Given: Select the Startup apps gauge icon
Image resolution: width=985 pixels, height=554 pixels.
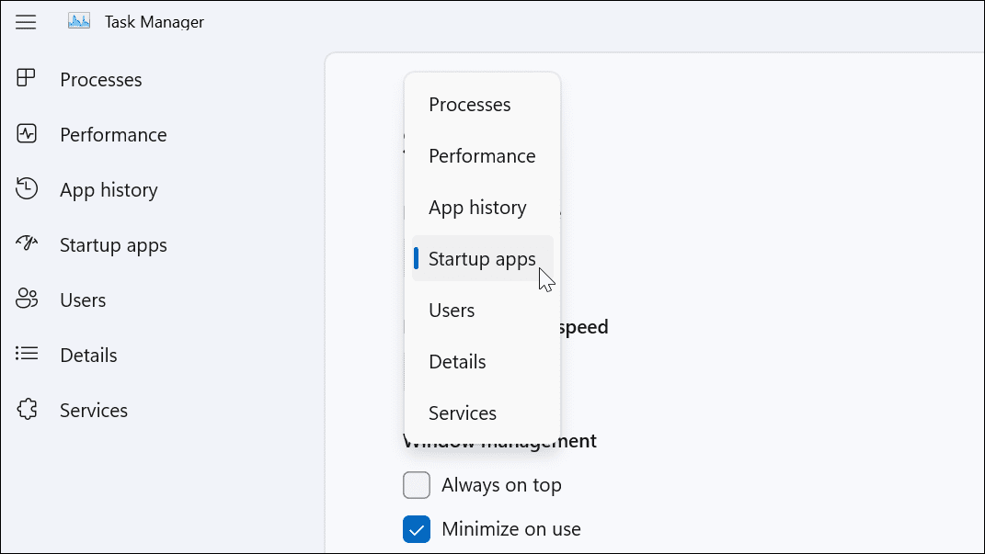Looking at the screenshot, I should tap(26, 244).
